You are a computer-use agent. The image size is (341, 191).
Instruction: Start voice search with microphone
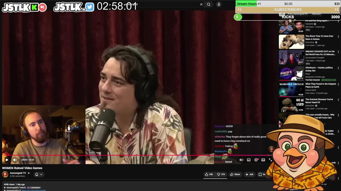coord(219,4)
